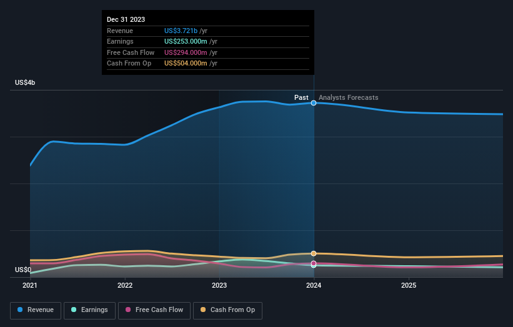Select the Cash From Op marker at 2024
This screenshot has height=327, width=513.
(314, 253)
